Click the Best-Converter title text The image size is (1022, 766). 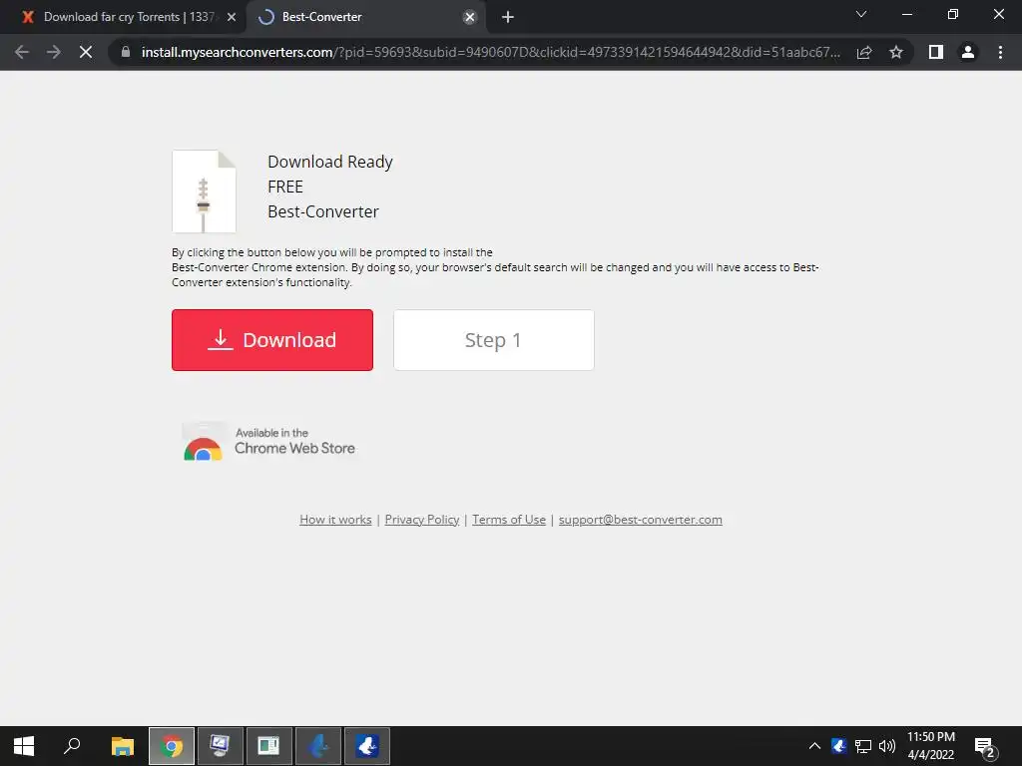pyautogui.click(x=323, y=211)
